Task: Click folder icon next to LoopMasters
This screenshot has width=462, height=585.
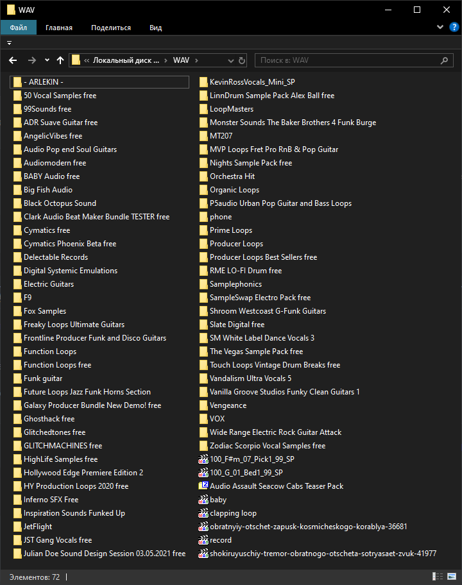Action: 203,109
